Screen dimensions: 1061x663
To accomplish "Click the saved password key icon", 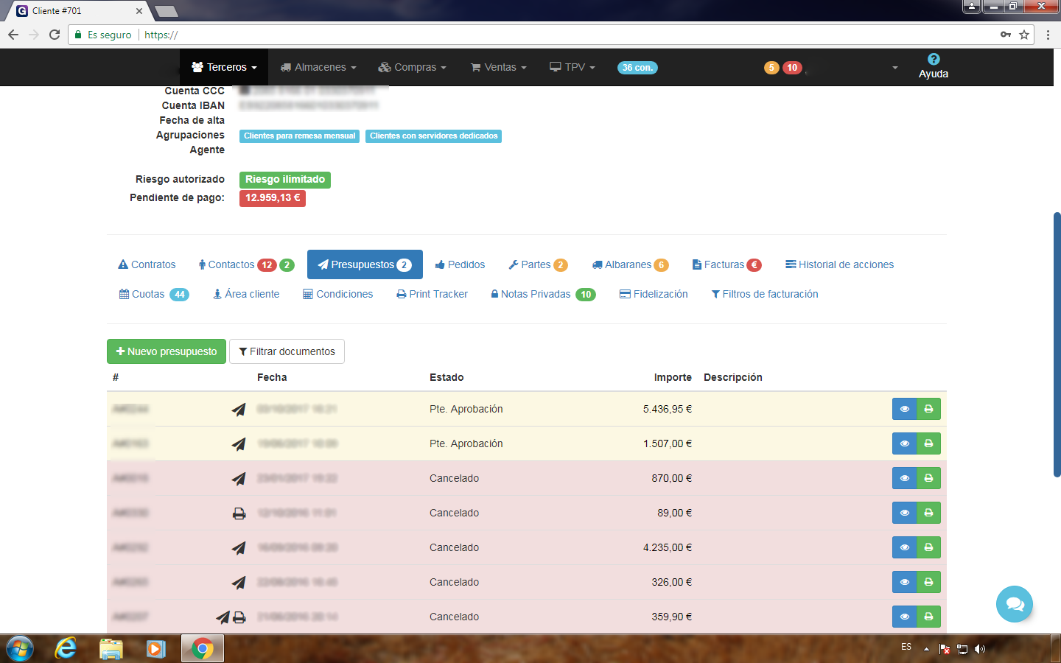I will [1005, 35].
